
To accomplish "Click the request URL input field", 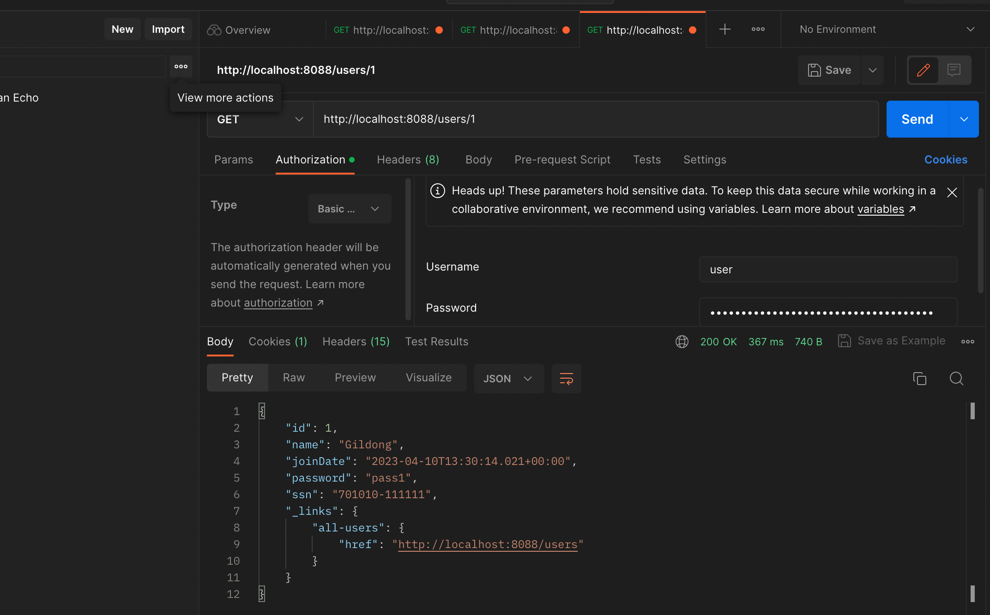I will [596, 119].
